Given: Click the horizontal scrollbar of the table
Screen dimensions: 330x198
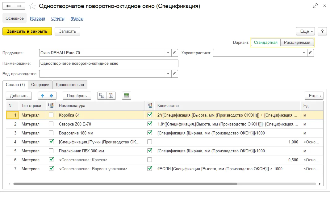Looking at the screenshot, I should click(125, 184).
